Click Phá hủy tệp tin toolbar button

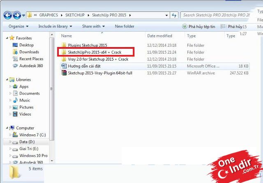pyautogui.click(x=202, y=26)
